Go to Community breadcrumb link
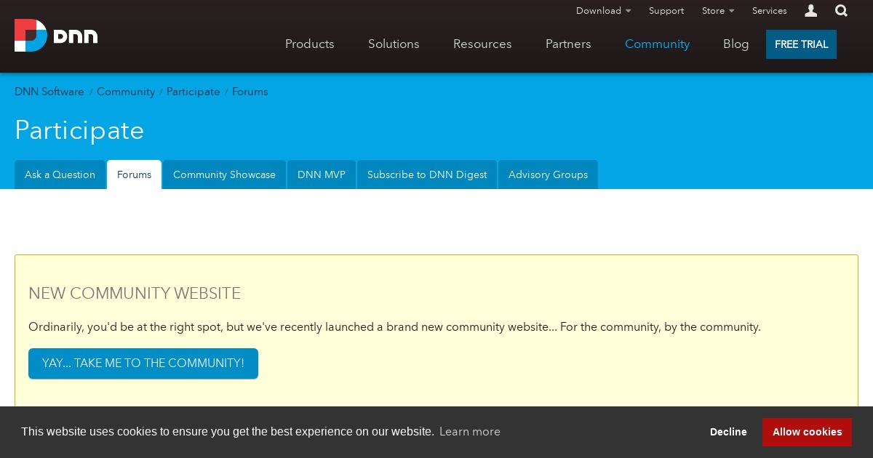The width and height of the screenshot is (873, 458). coord(126,92)
